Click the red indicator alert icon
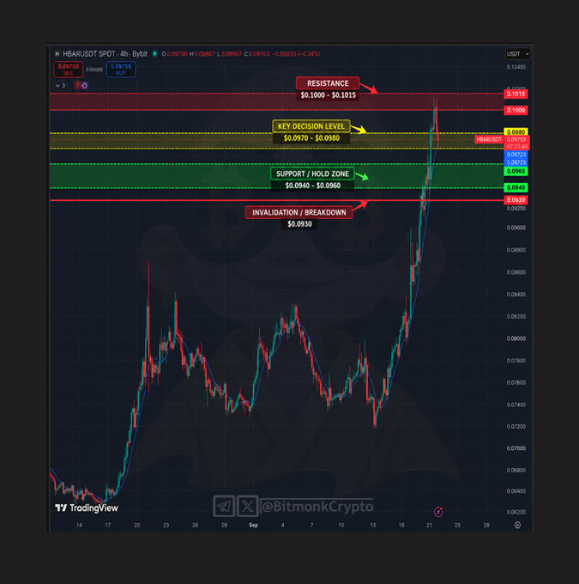Screen dimensions: 579x584 [x=78, y=85]
